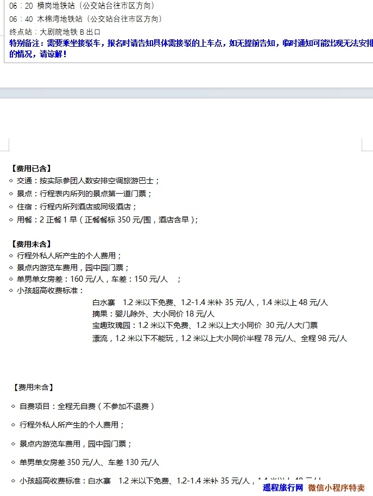Click the '漂流，1.2 米以下不能玩' line
This screenshot has height=496, width=373.
click(219, 338)
